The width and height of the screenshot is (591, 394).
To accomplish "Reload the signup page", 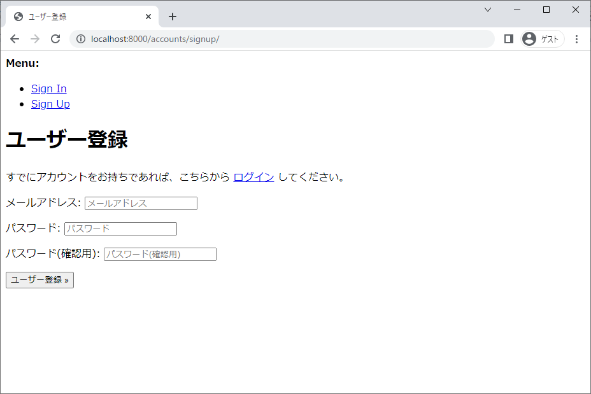I will (55, 39).
